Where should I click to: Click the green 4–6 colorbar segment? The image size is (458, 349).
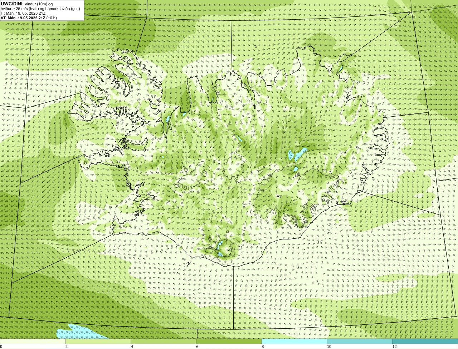click(164, 341)
